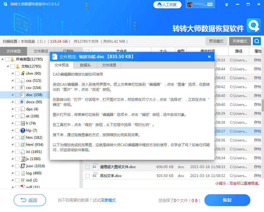Select the checkbox for 清理超大图纸文件.doc
This screenshot has width=264, height=212.
(87, 167)
